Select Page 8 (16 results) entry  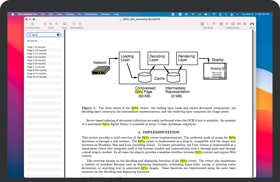tap(37, 70)
